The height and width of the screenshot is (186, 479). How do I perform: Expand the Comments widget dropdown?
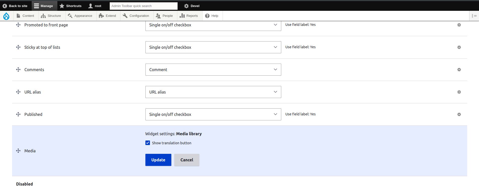pos(213,70)
